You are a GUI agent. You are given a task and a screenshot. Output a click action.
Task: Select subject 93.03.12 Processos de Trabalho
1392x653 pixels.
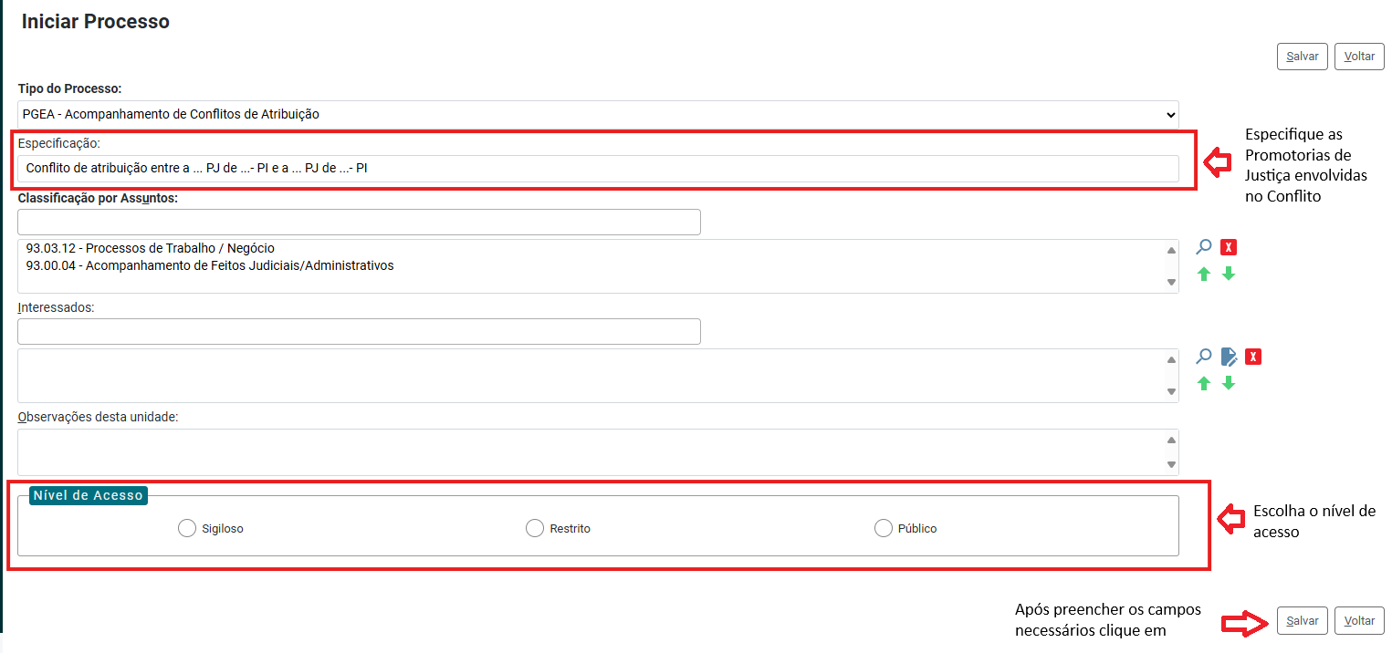[151, 248]
